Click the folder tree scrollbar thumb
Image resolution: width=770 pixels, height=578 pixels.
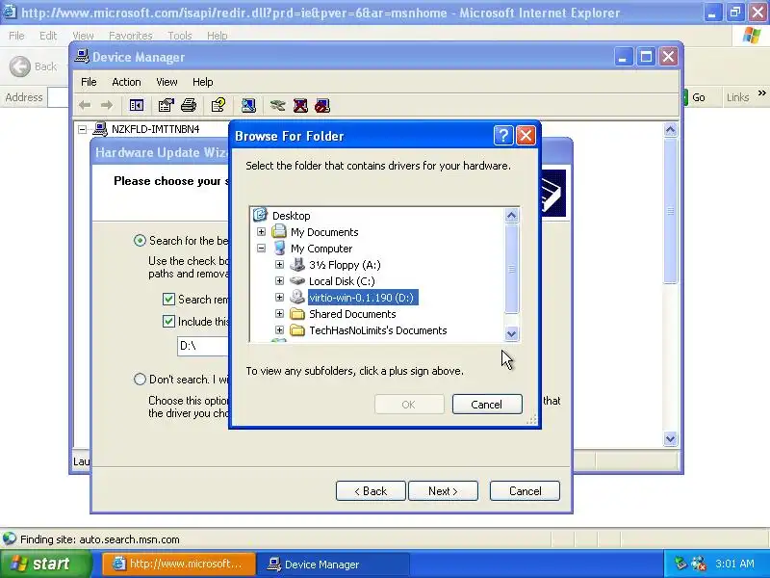pyautogui.click(x=511, y=269)
